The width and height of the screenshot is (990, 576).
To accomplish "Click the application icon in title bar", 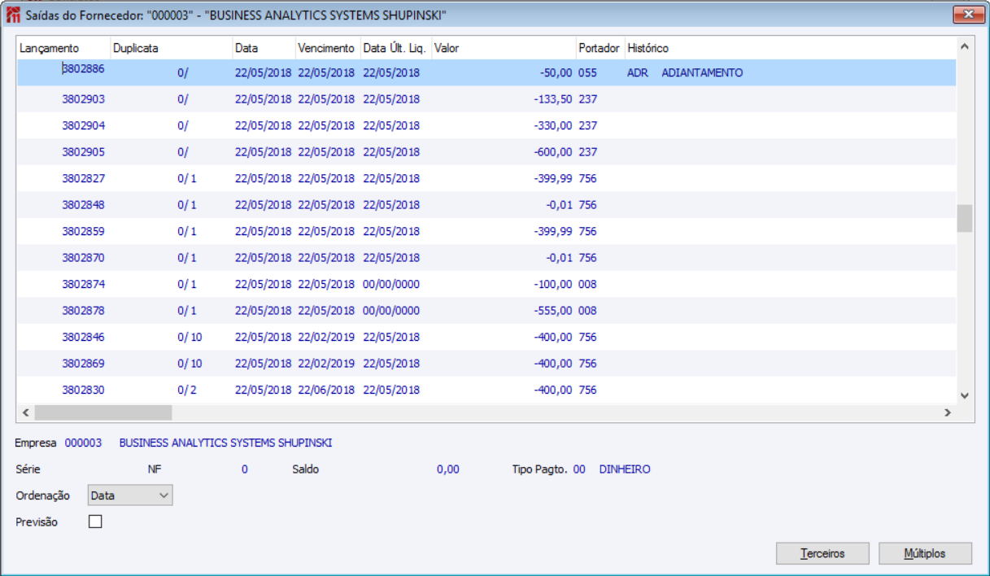I will click(x=13, y=15).
